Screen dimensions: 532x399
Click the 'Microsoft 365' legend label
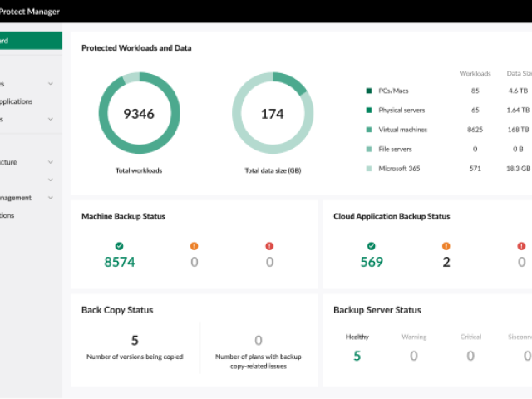(399, 169)
